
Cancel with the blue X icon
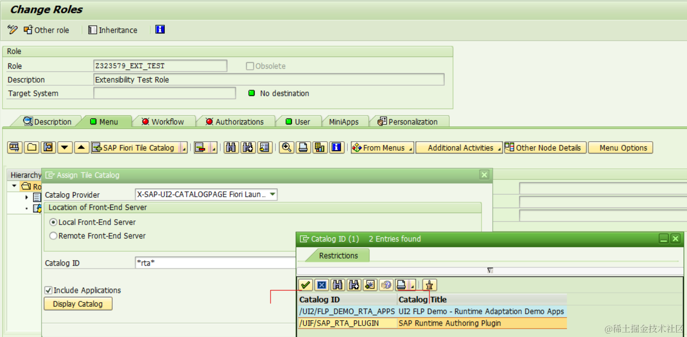click(322, 285)
